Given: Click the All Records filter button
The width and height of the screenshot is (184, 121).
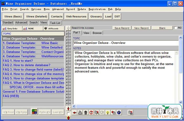Looking at the screenshot, I should tap(54, 28).
